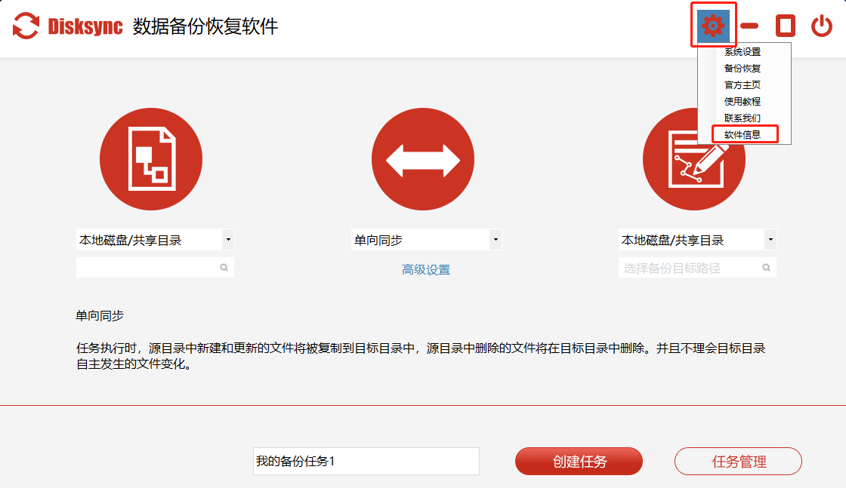Image resolution: width=846 pixels, height=488 pixels.
Task: Open 任务管理 button
Action: [x=738, y=462]
